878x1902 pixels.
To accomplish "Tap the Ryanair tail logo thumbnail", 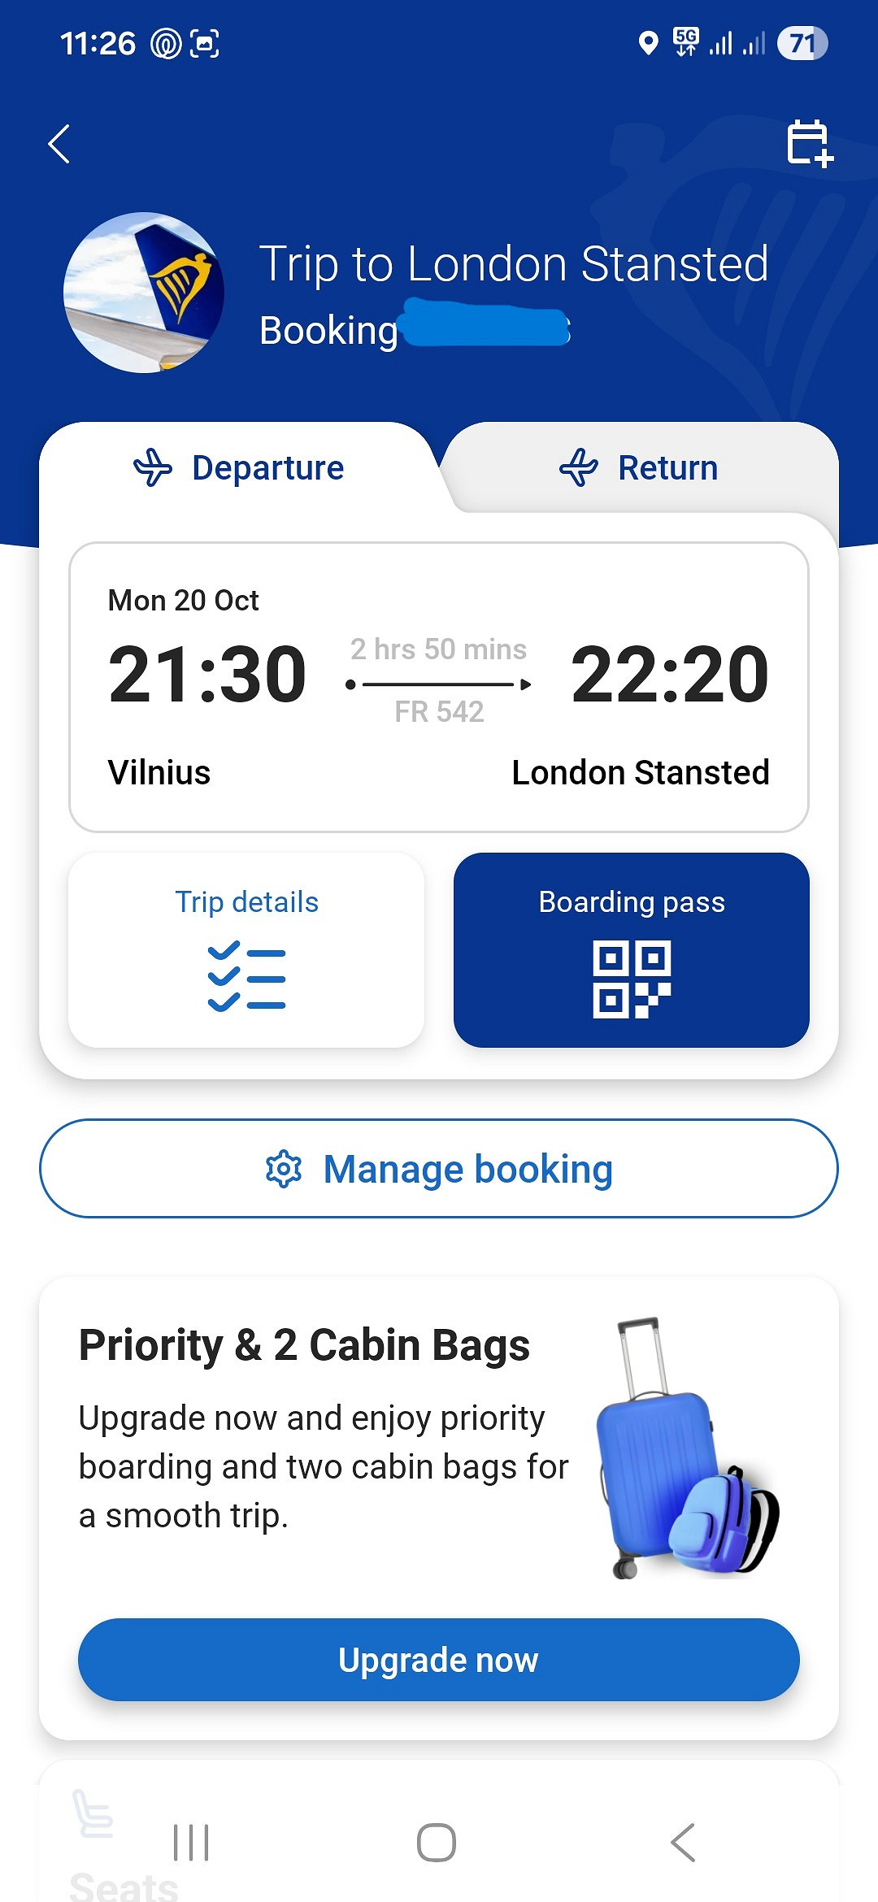I will pos(144,293).
